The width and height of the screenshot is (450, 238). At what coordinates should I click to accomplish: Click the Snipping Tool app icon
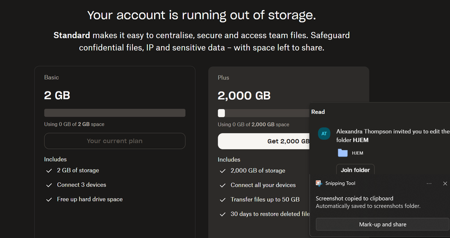(x=319, y=183)
